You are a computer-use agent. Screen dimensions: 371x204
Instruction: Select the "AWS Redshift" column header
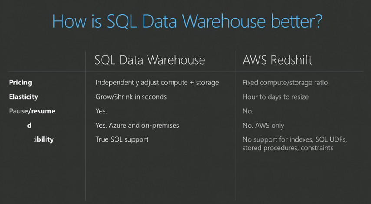point(277,60)
